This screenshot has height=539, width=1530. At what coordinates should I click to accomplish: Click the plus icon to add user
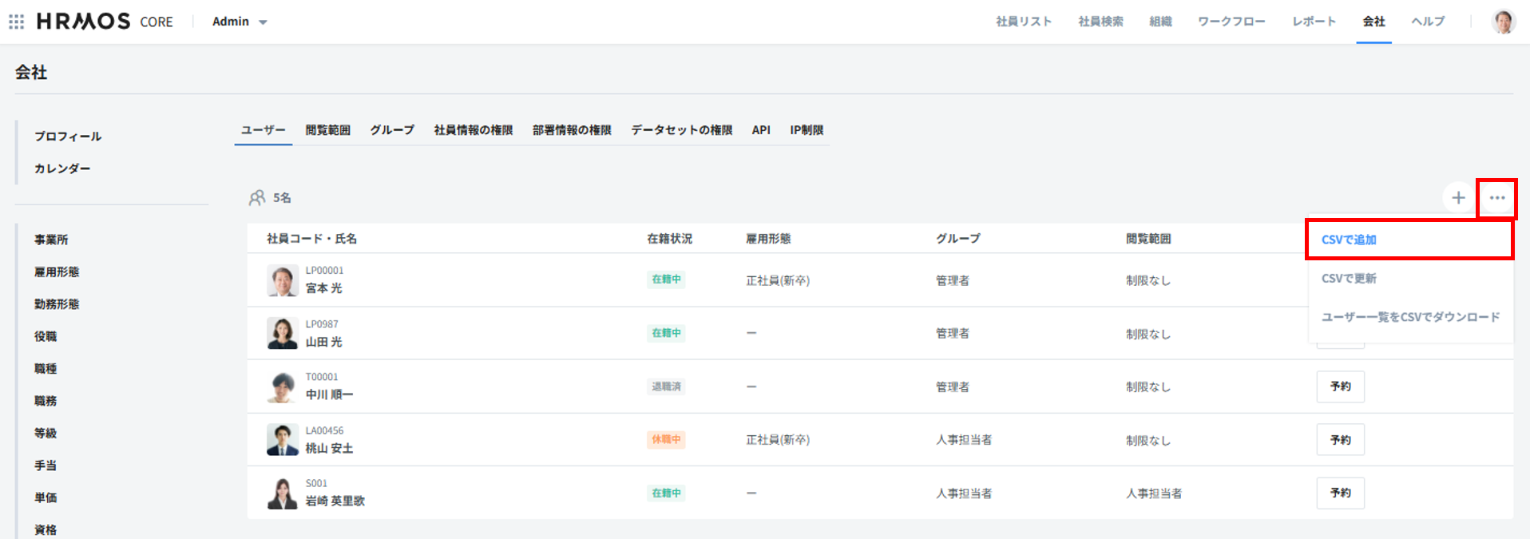click(x=1458, y=197)
